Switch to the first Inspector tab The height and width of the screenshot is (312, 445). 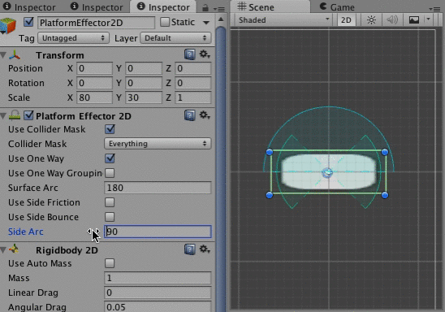(29, 7)
